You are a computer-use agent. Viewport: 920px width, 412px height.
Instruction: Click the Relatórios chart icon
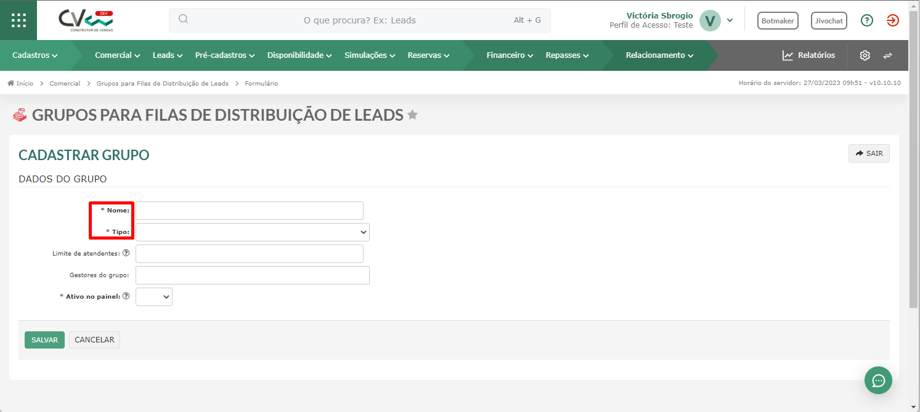[x=788, y=55]
